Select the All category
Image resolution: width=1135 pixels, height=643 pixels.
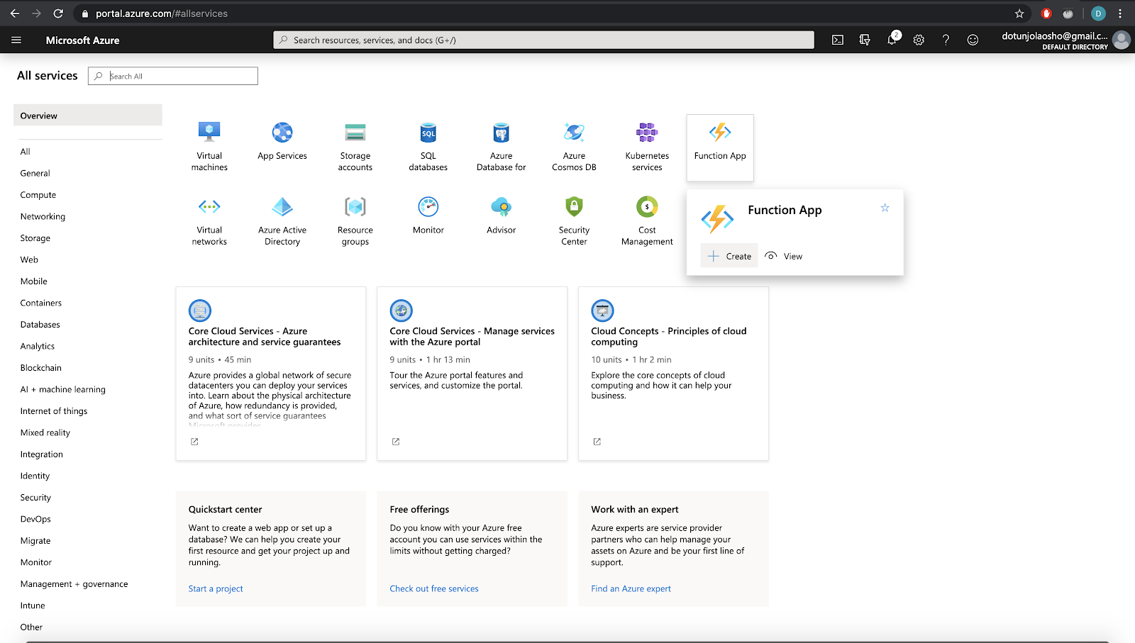26,152
